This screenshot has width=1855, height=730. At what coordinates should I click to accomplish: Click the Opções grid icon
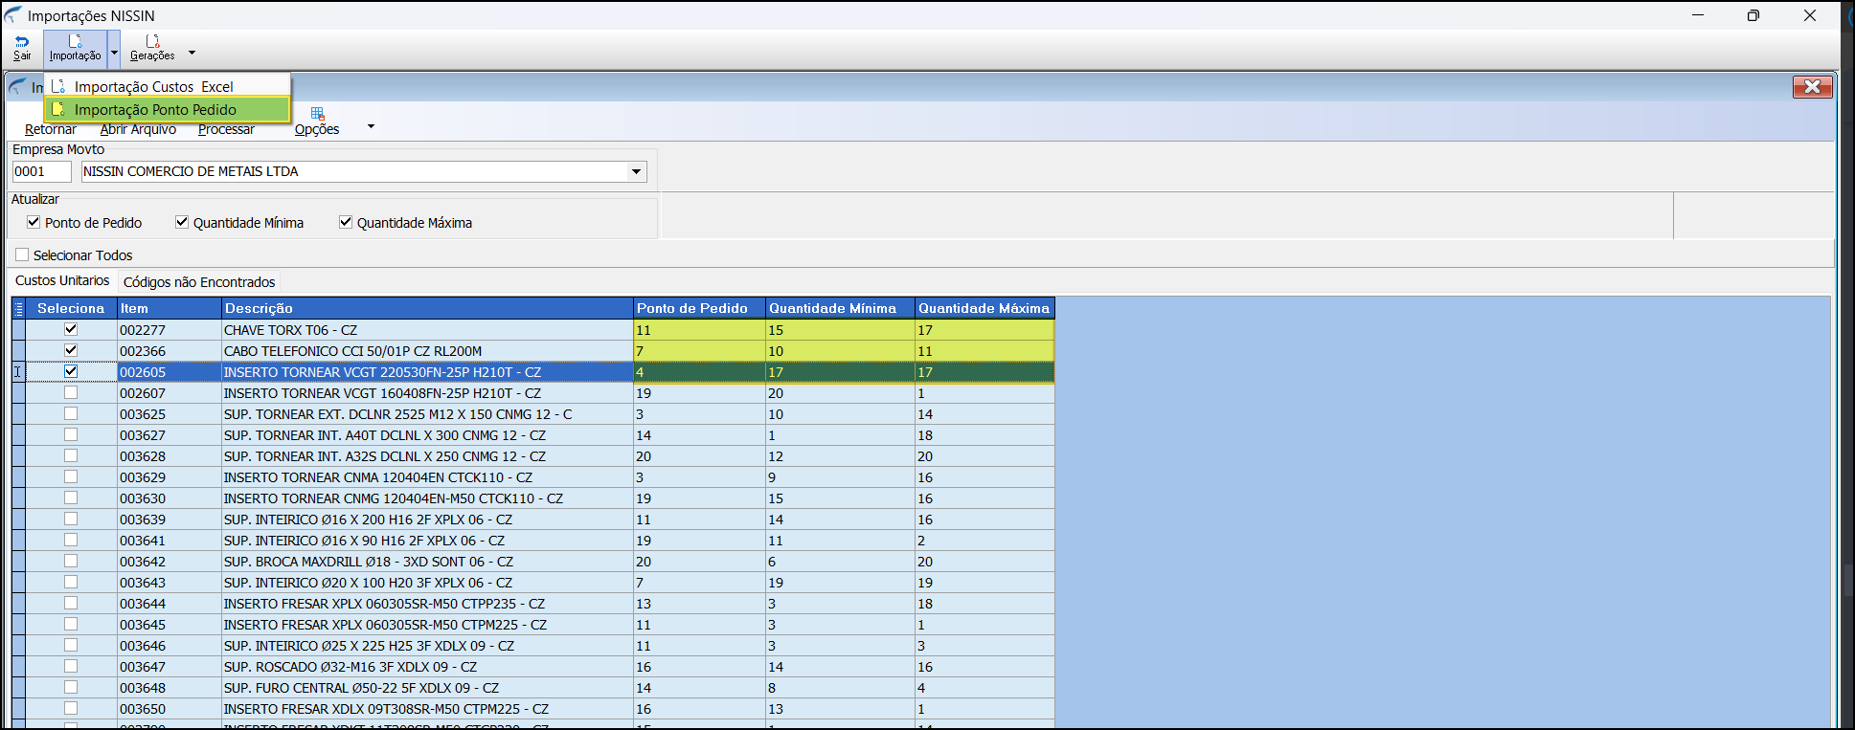[x=317, y=114]
